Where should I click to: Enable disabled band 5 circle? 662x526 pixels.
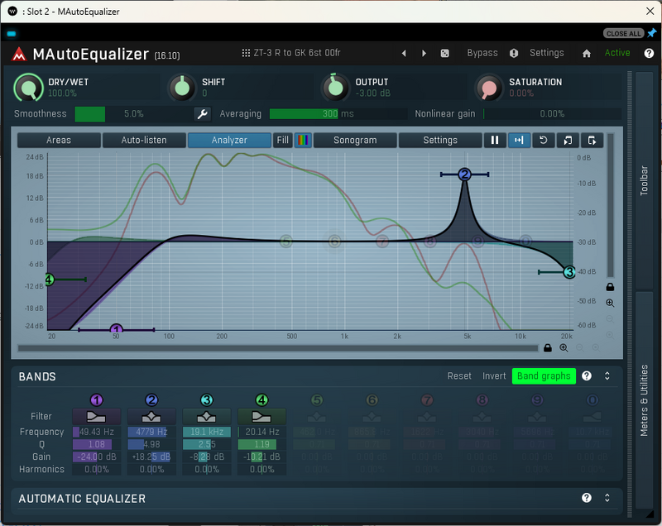click(317, 400)
